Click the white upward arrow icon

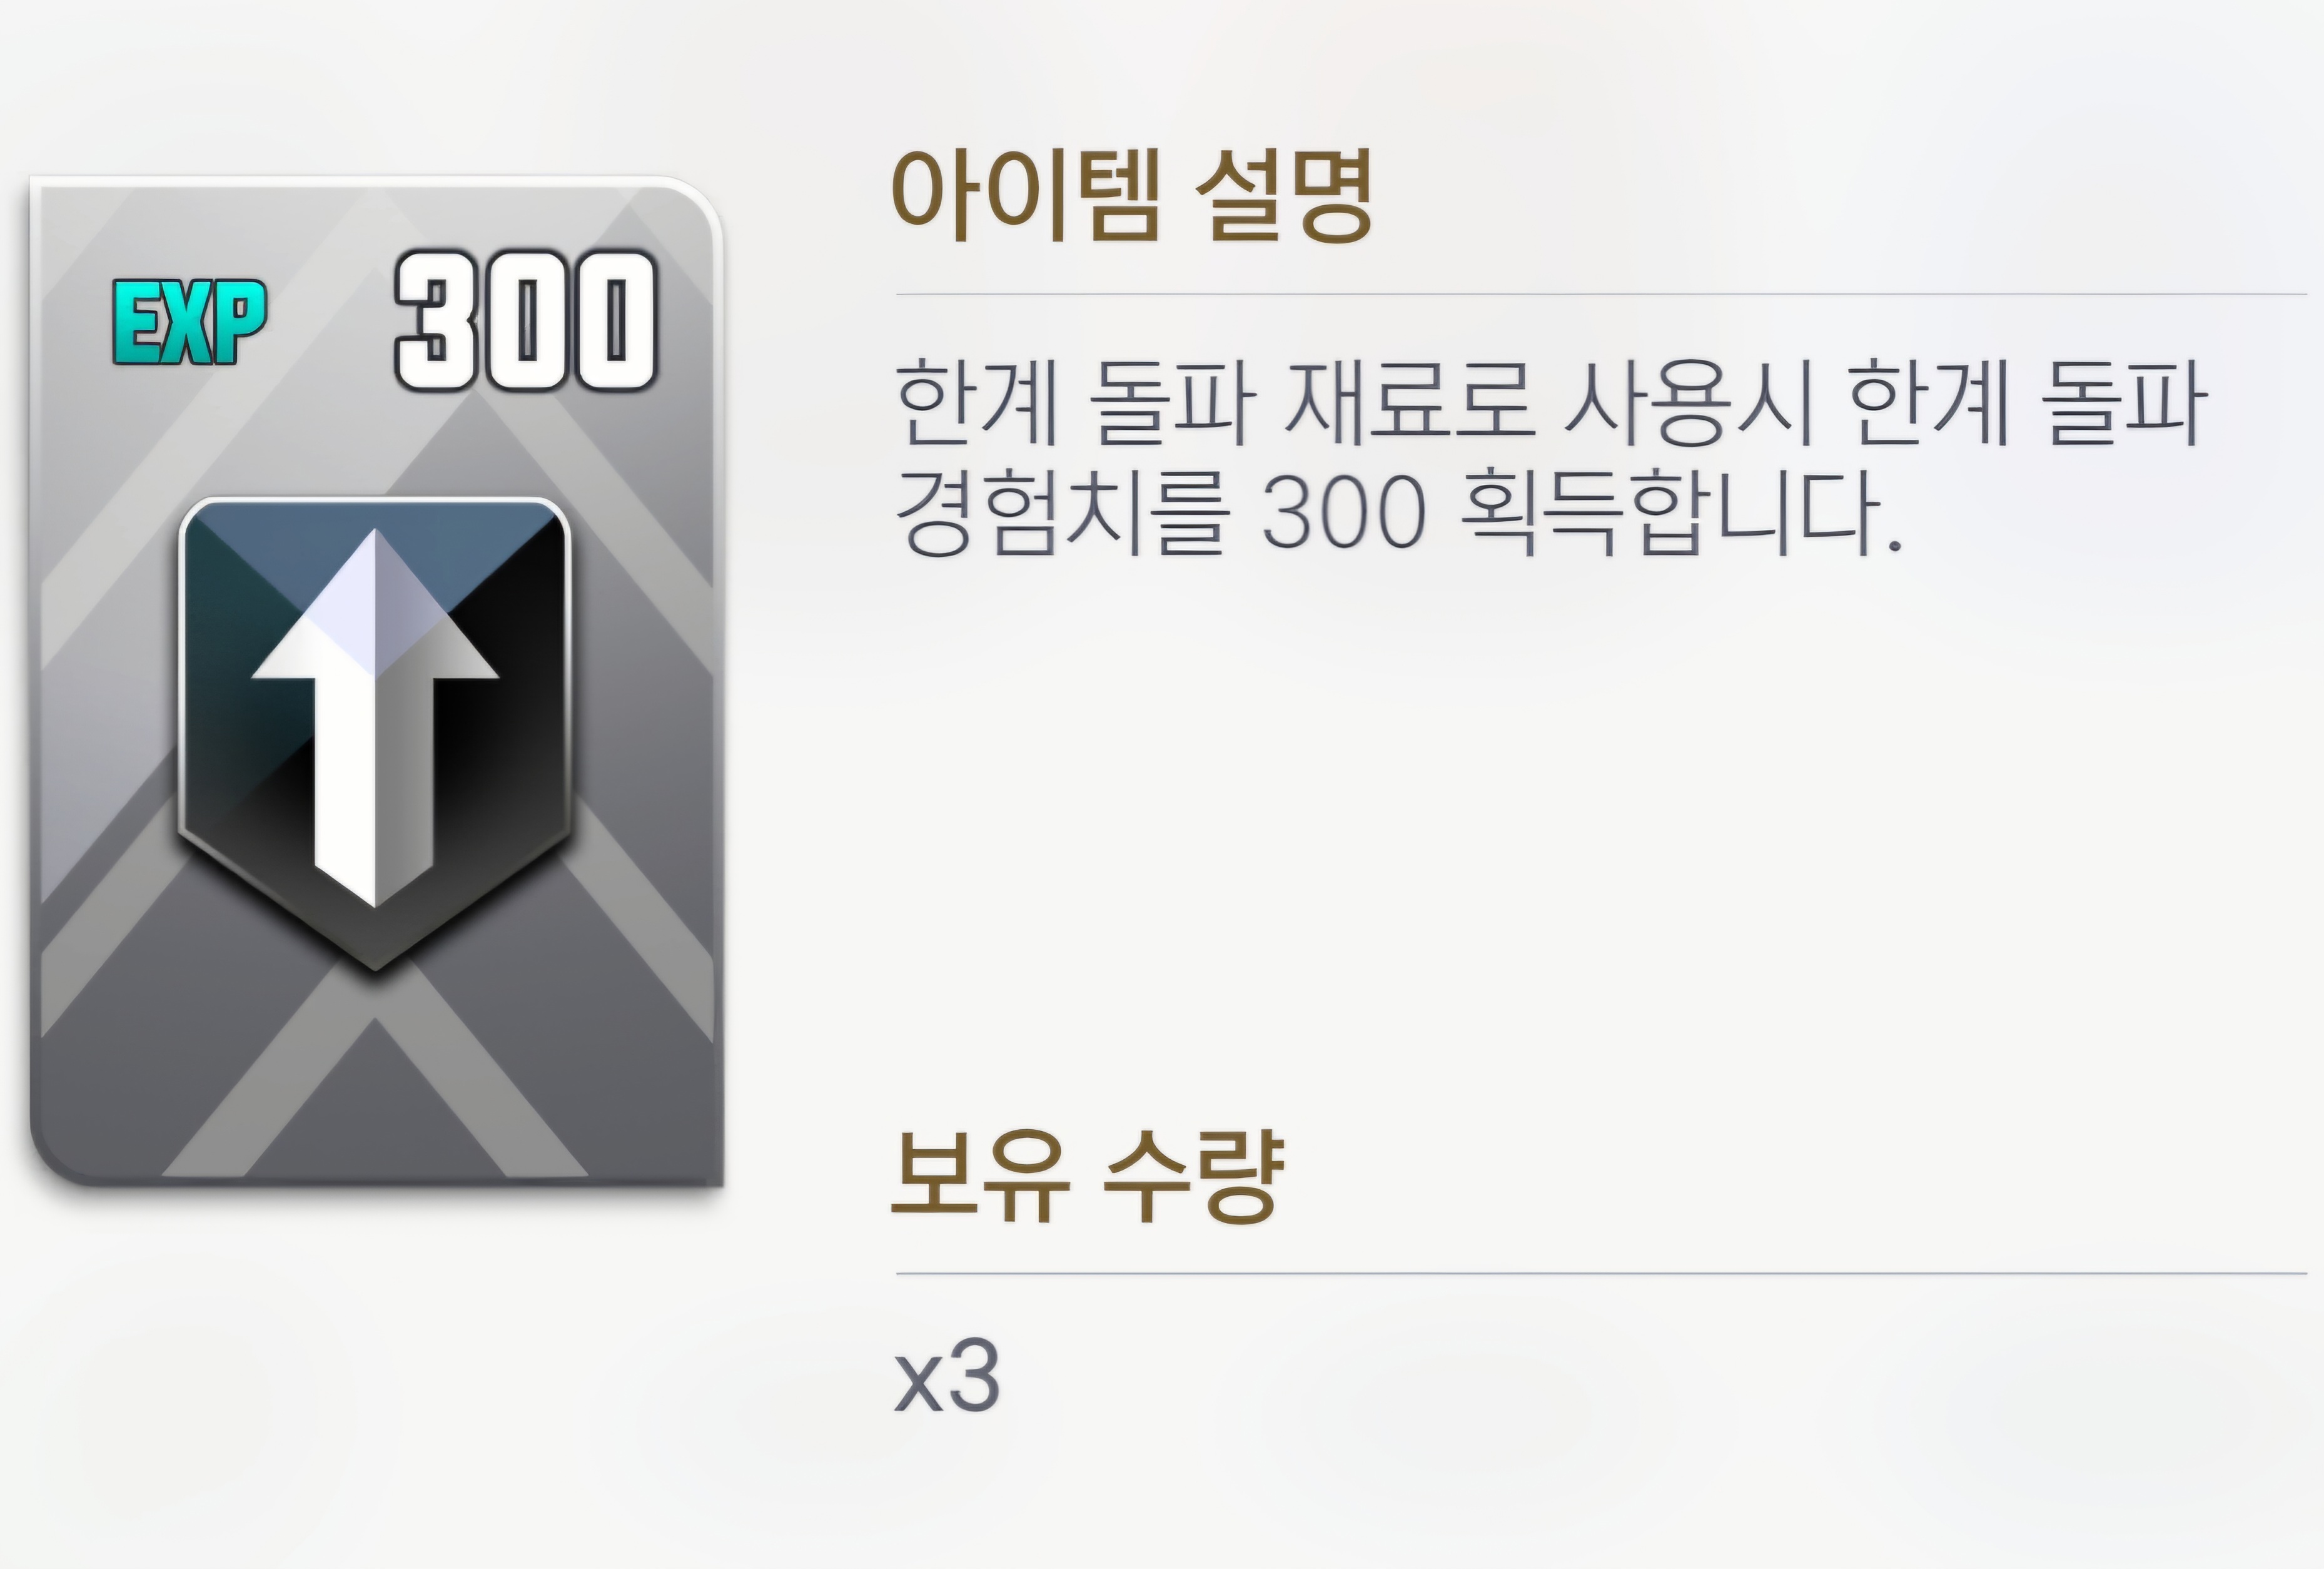click(374, 717)
